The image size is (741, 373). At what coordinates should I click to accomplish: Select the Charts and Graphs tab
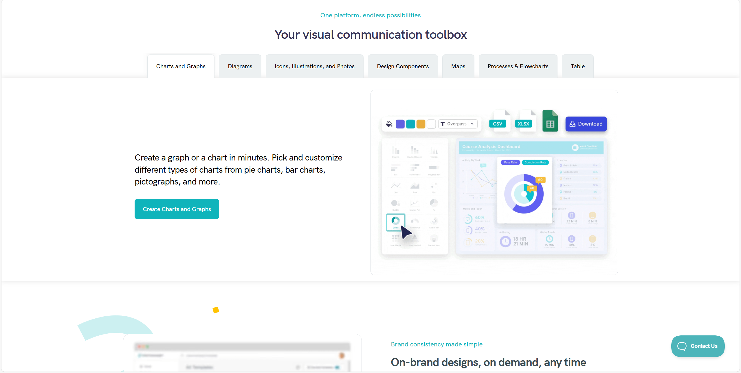[x=181, y=66]
